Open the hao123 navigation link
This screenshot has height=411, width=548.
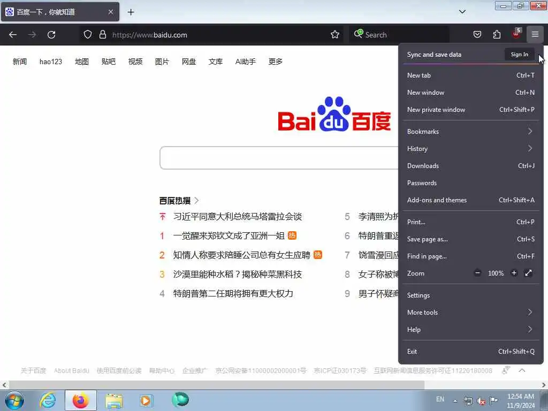tap(51, 62)
